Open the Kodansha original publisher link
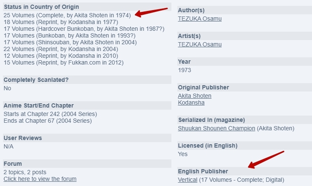312x186 pixels. [191, 102]
